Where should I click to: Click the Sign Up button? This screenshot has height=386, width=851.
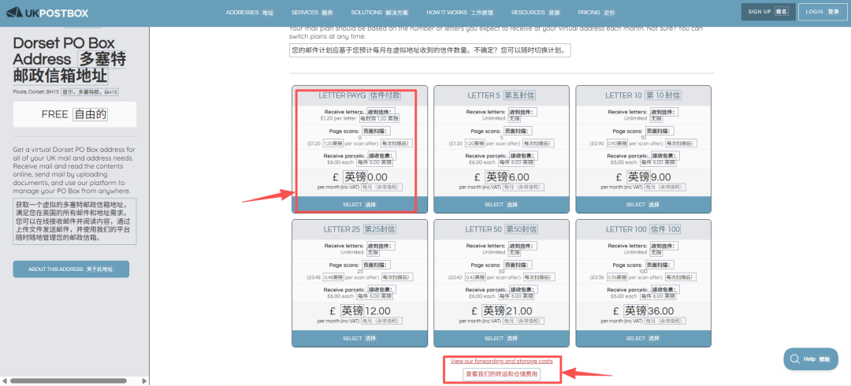coord(767,12)
